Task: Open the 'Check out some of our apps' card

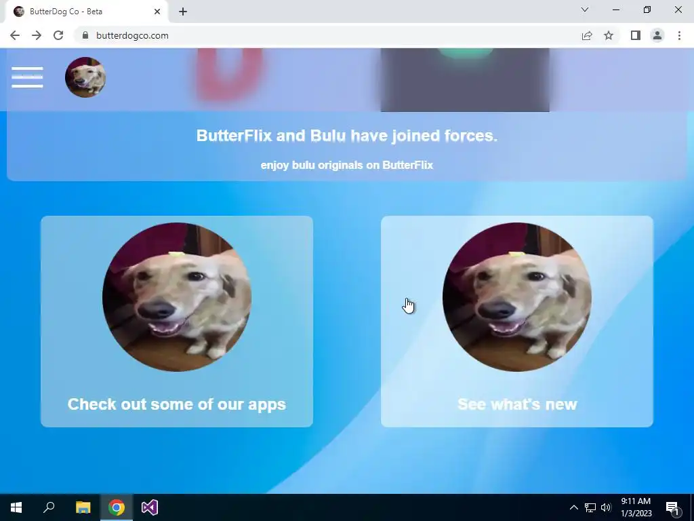Action: [177, 321]
